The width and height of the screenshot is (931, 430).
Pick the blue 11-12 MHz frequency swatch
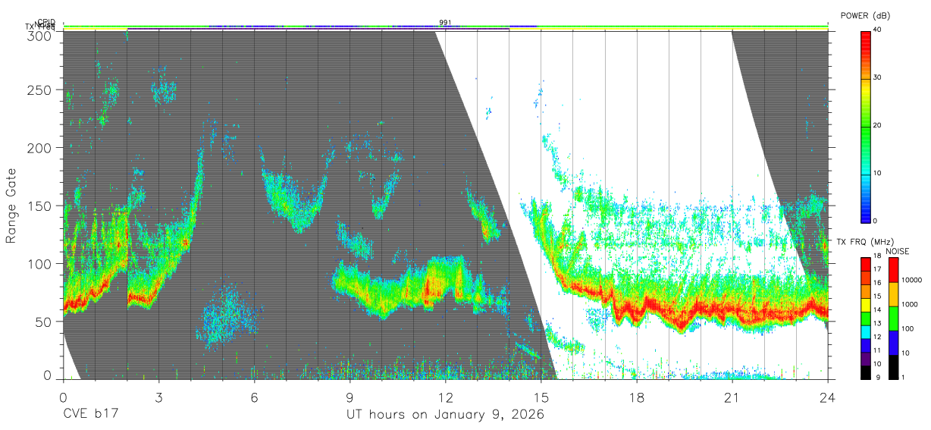(x=866, y=346)
